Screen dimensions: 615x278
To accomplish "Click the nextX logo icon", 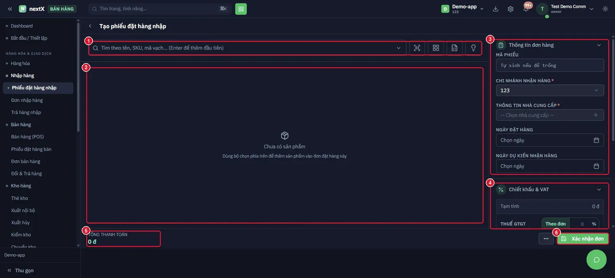I will 23,9.
